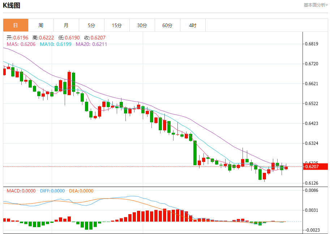330x234 pixels.
Task: Click the red current price tag 0.6207
Action: [315, 167]
